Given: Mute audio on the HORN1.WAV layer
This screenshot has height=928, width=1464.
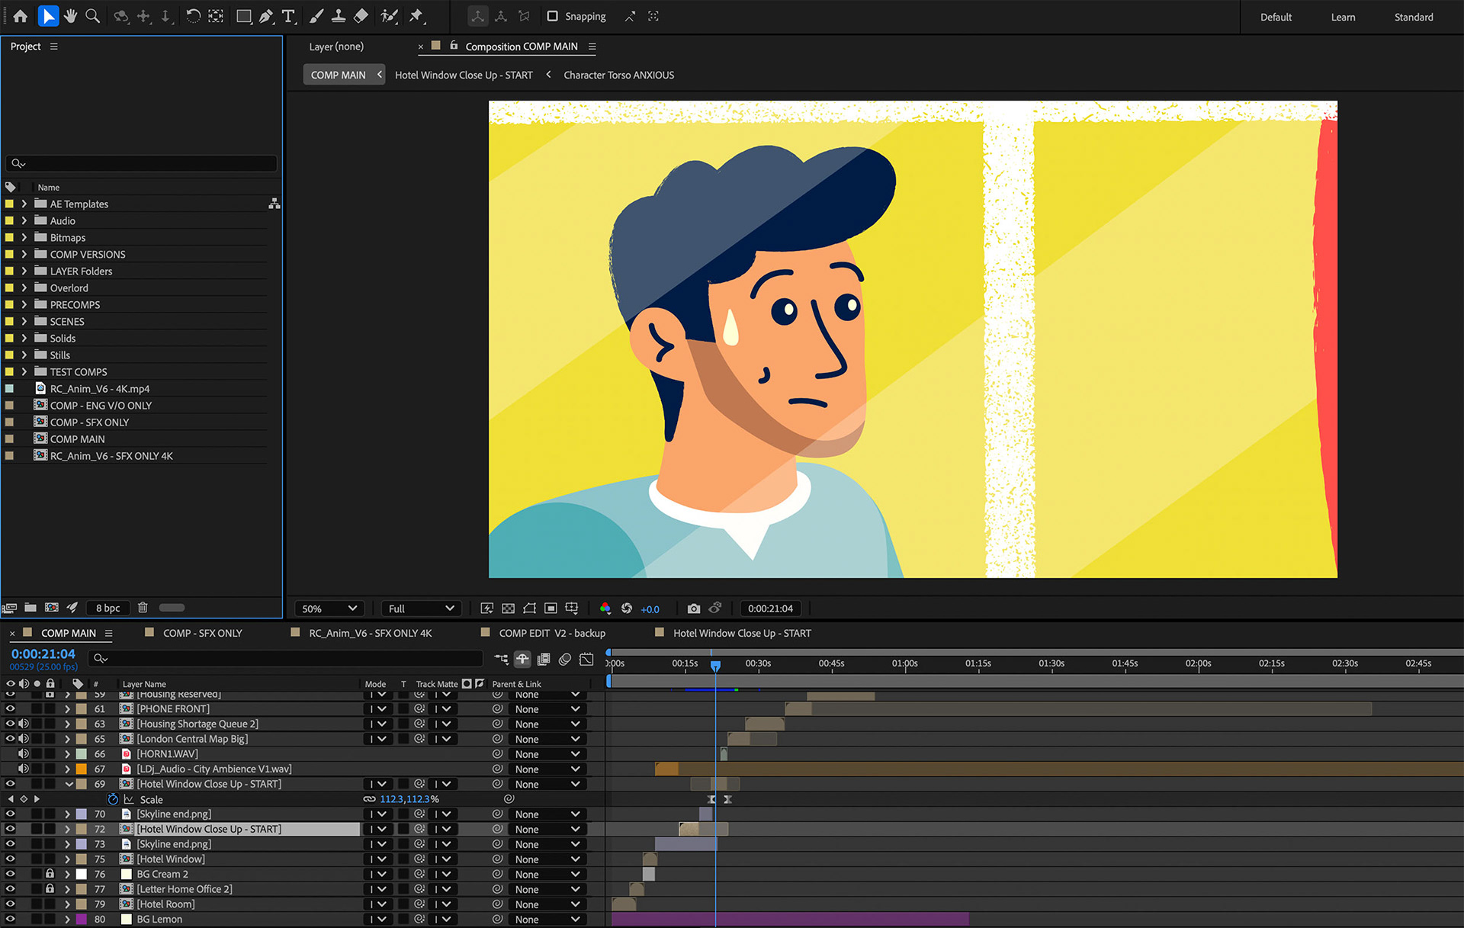Looking at the screenshot, I should point(24,753).
